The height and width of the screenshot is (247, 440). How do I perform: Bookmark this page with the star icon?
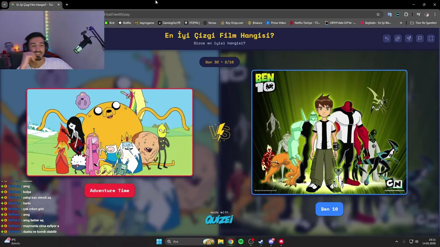coord(378,14)
